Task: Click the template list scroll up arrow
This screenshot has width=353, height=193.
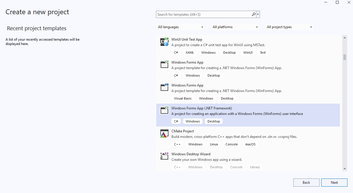Action: pos(345,37)
